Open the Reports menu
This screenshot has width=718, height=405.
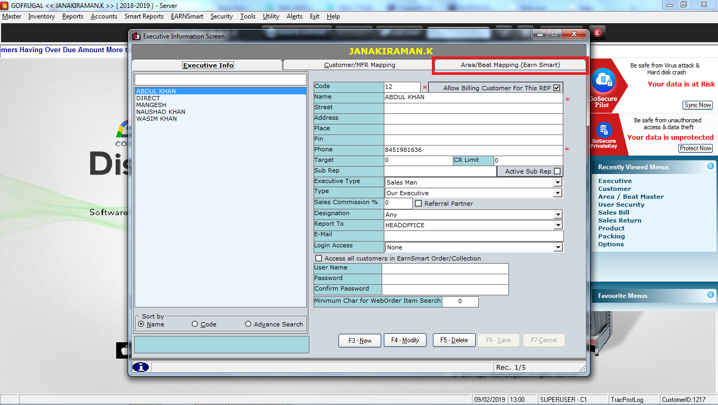pyautogui.click(x=73, y=16)
